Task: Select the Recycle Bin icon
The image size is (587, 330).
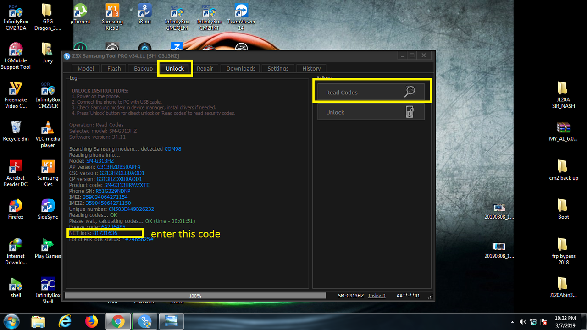Action: (16, 131)
